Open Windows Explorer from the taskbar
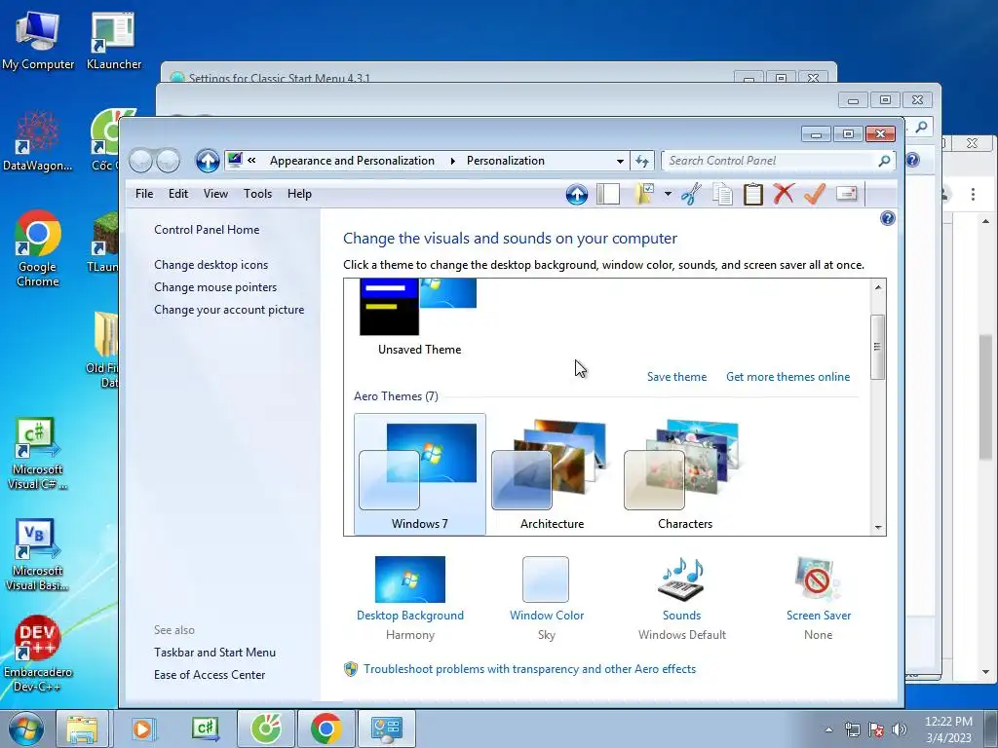Image resolution: width=998 pixels, height=748 pixels. tap(82, 729)
